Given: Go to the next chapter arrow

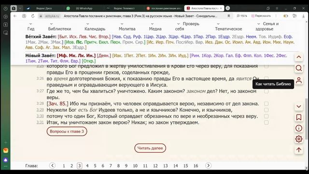Looking at the screenshot, I should pos(208,165).
